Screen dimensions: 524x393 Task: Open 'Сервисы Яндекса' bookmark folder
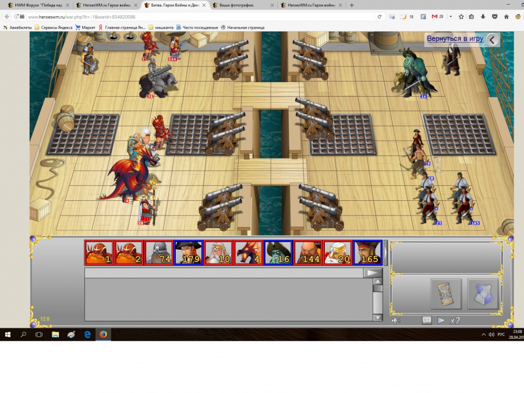tap(54, 27)
